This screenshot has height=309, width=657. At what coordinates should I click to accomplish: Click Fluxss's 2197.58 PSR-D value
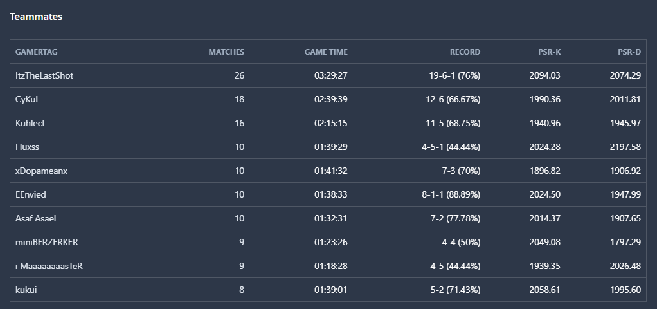(x=625, y=147)
